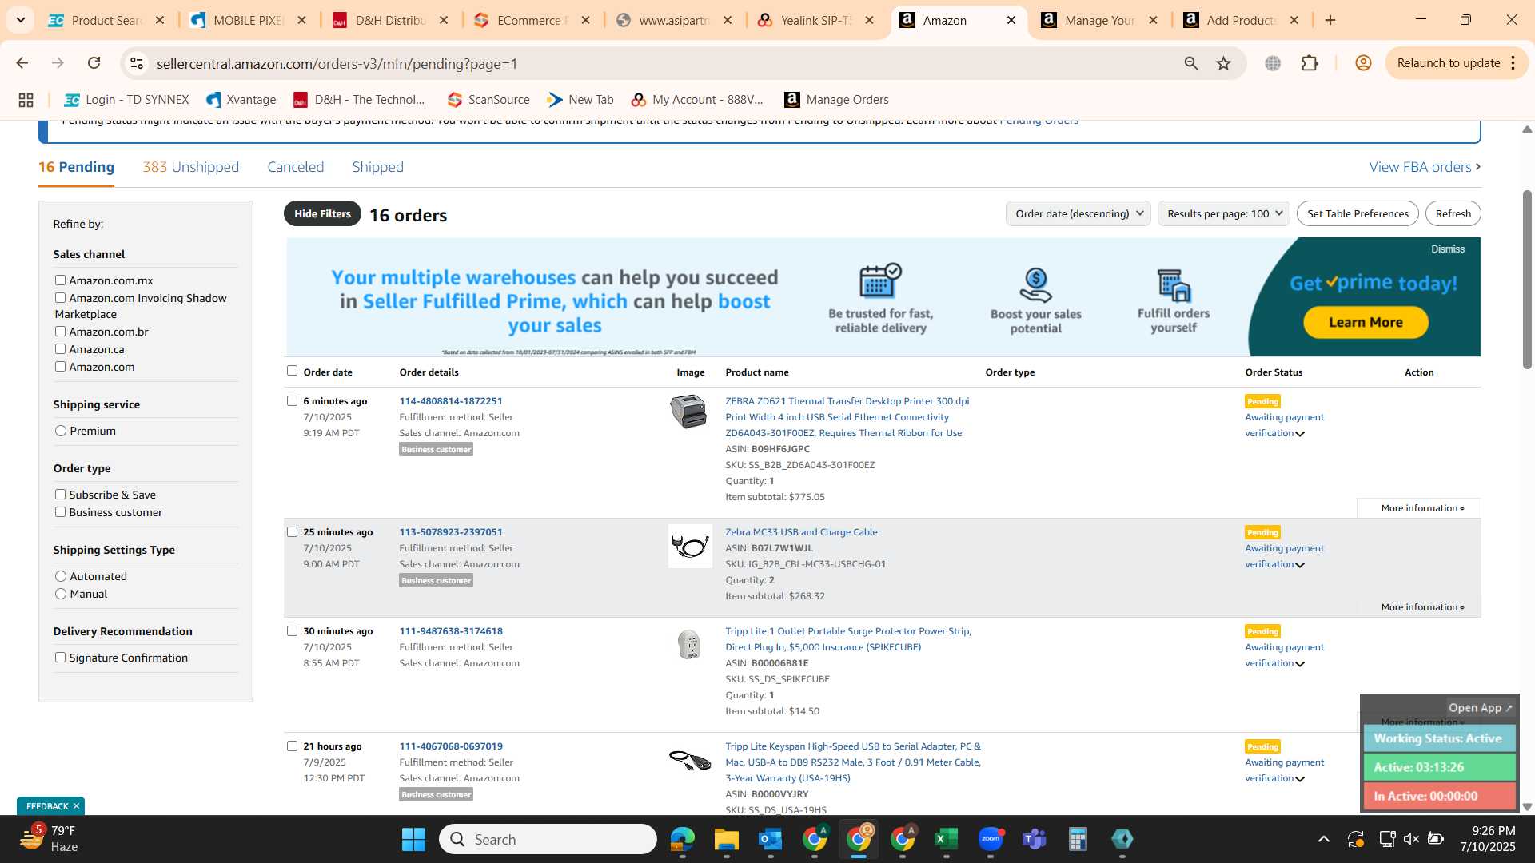Open the Xvantage bookmark
The image size is (1535, 863).
click(241, 100)
